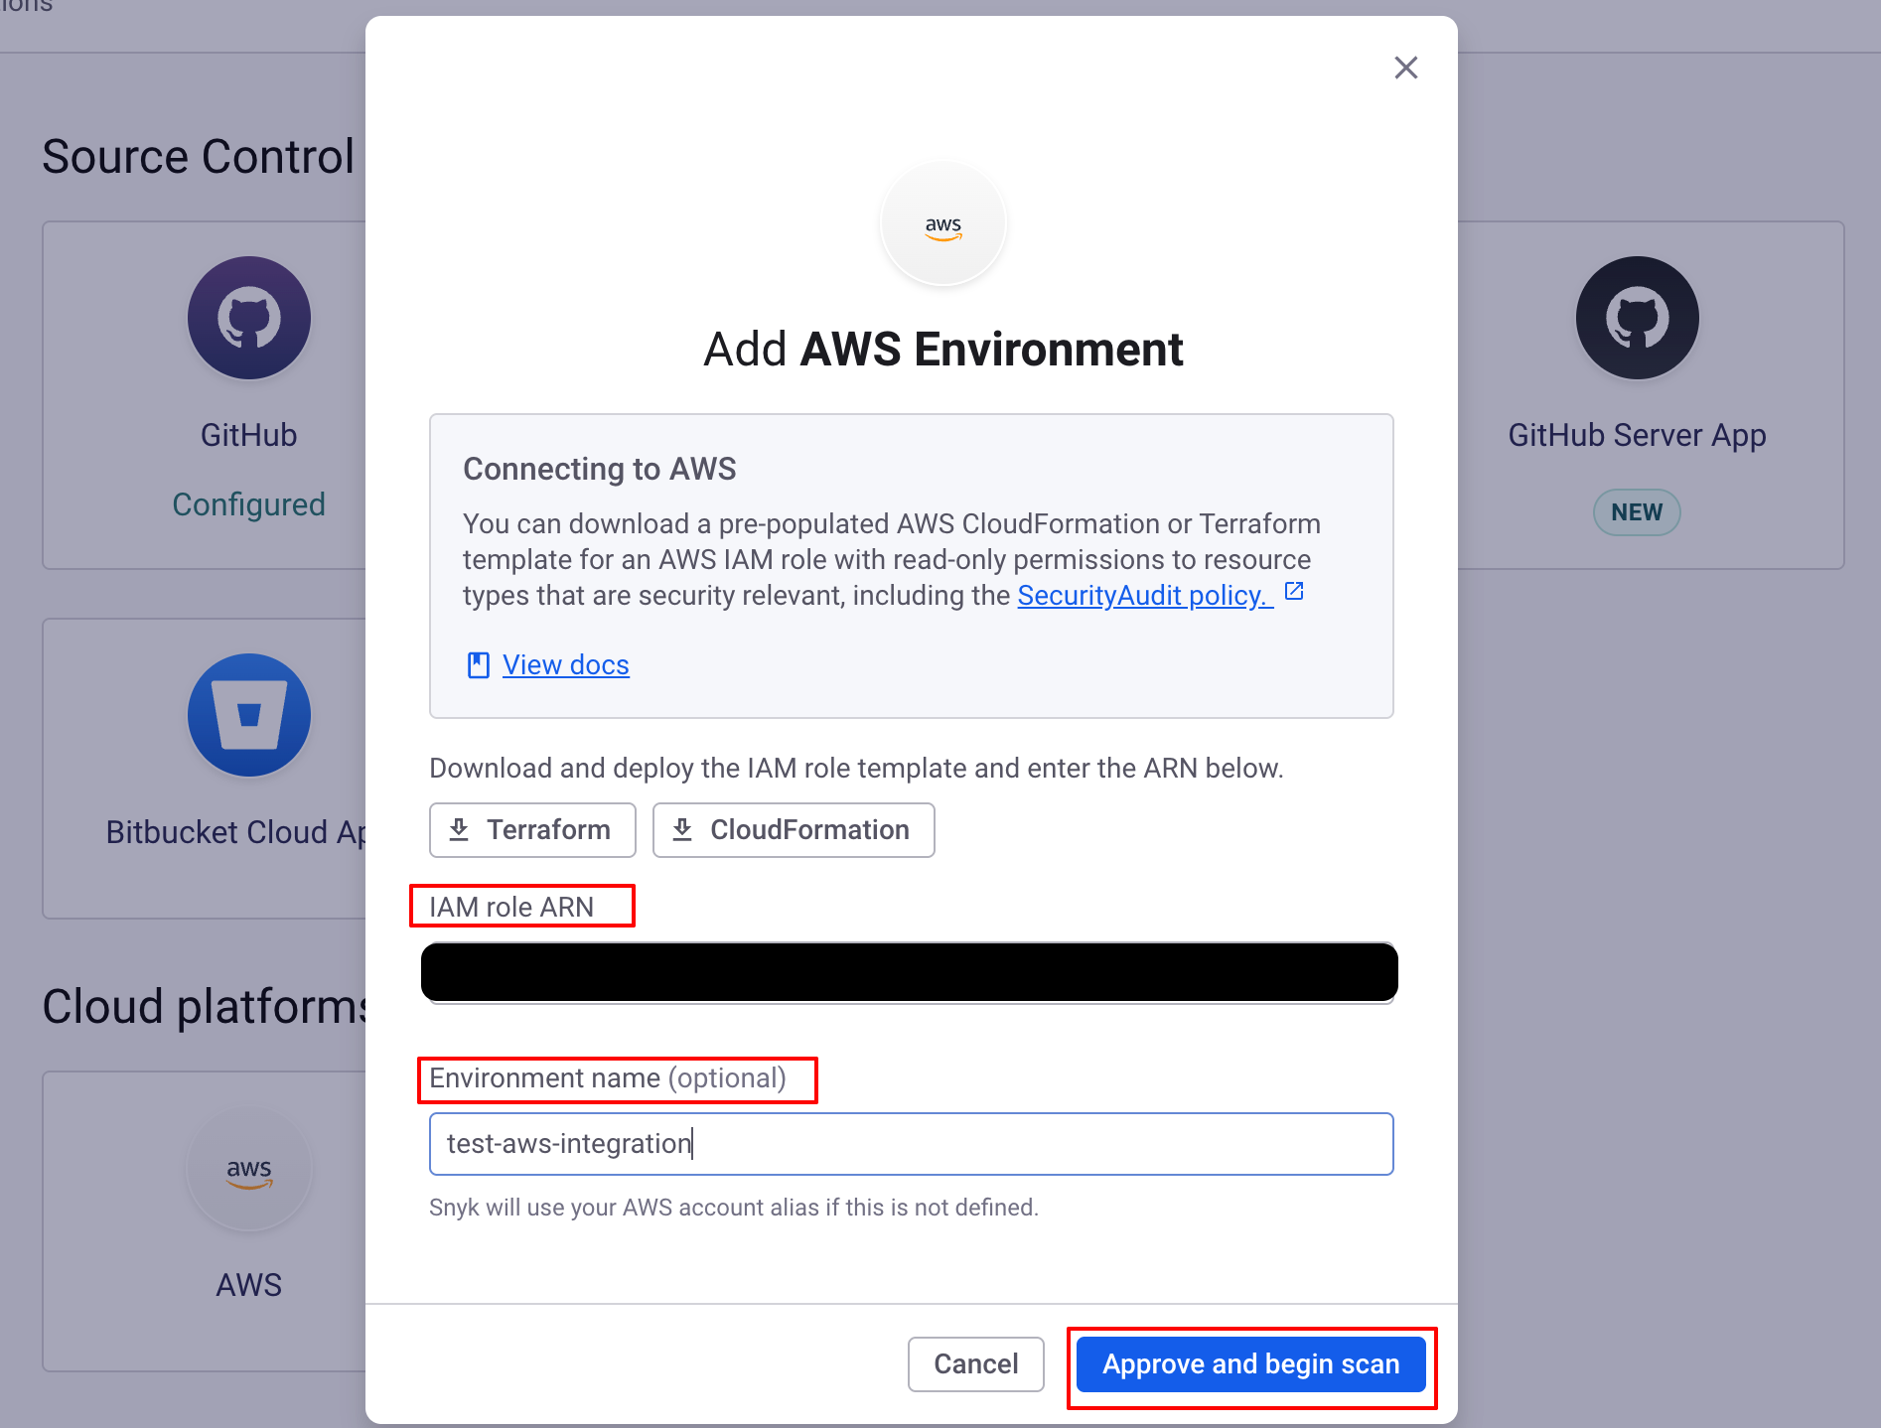Click the Environment name input field
Viewport: 1881px width, 1428px height.
tap(911, 1144)
